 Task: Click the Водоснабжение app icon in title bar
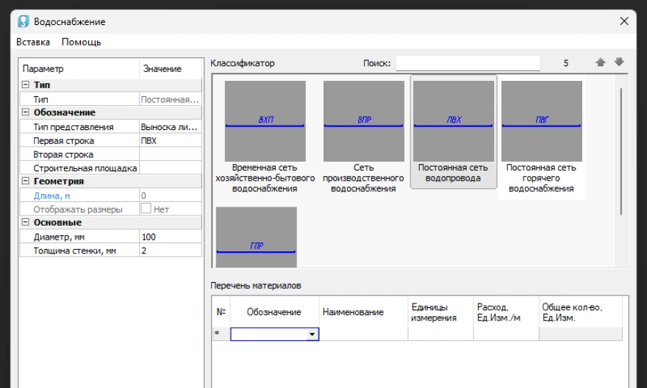click(x=23, y=21)
